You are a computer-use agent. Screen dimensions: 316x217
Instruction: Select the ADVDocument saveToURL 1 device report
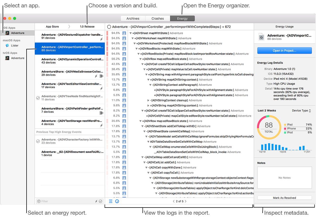pos(70,153)
